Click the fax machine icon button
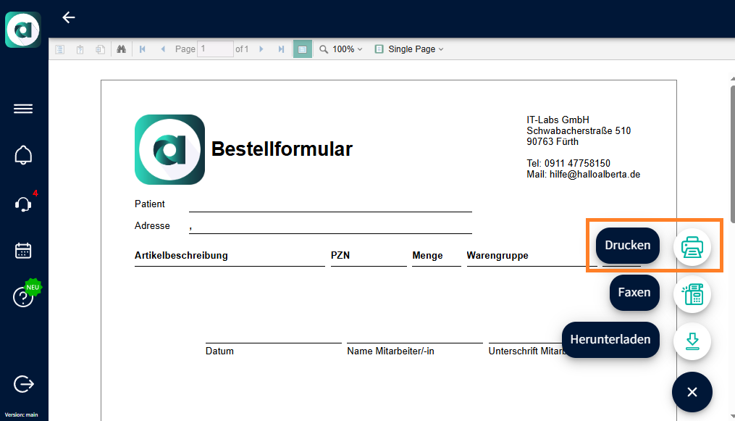735x421 pixels. tap(692, 293)
